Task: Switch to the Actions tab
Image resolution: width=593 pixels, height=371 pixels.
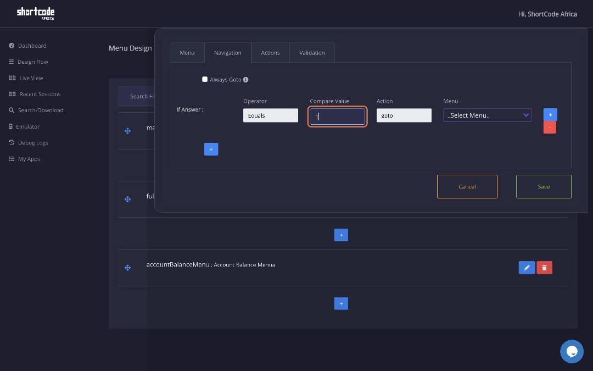Action: 270,53
